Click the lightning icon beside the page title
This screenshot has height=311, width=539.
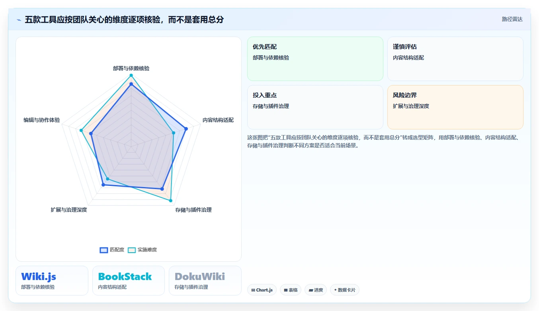(19, 19)
